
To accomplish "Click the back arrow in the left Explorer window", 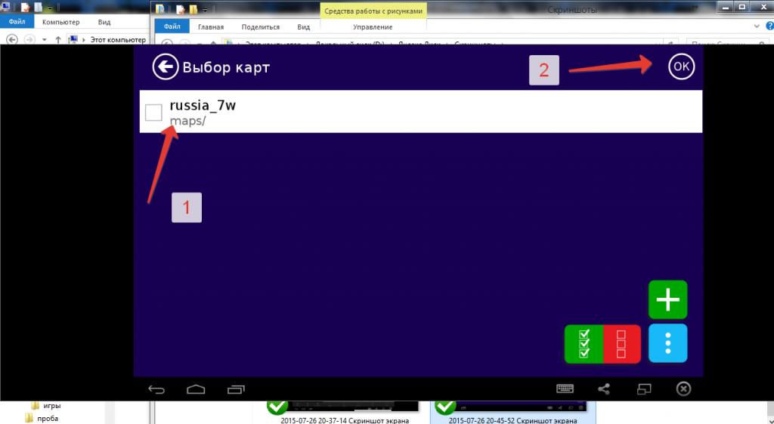I will tap(12, 39).
